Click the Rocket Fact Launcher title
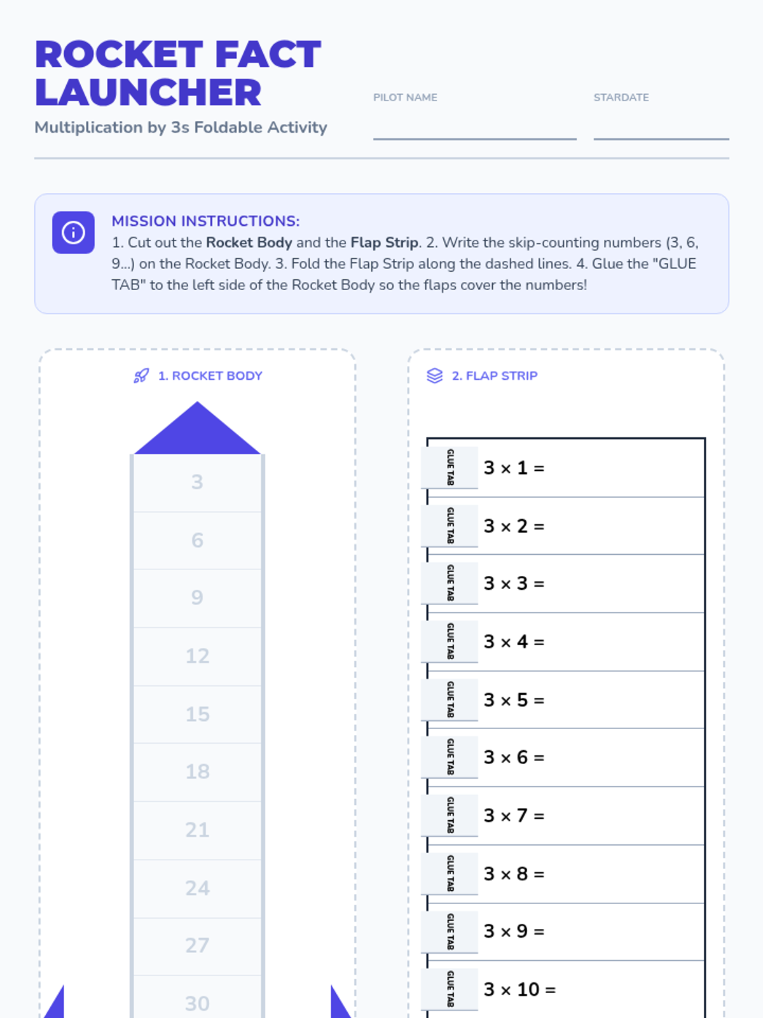Screen dimensions: 763x1018 (178, 73)
